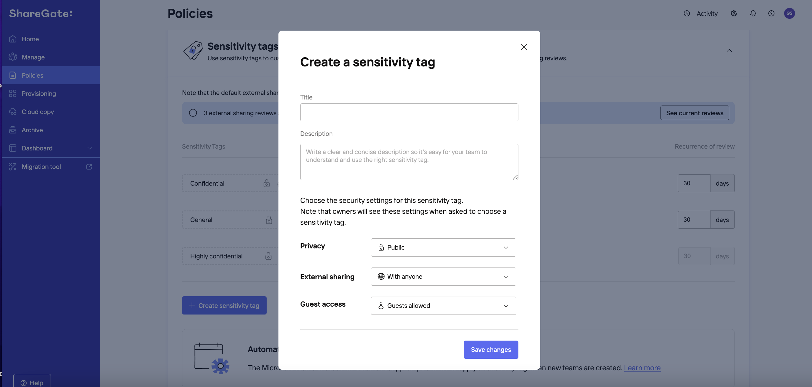Click the Title input field
The image size is (812, 387).
[409, 112]
